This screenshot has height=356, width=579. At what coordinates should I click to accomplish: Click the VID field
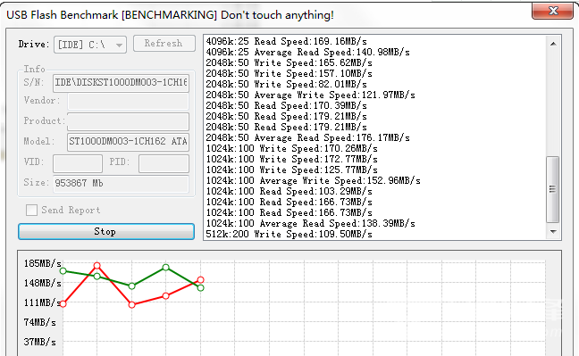coord(78,163)
